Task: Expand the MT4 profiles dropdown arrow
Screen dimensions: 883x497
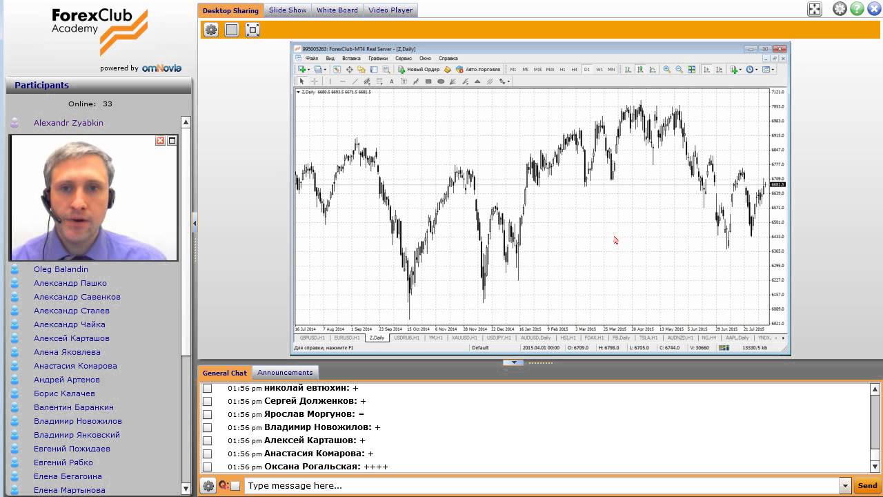Action: (325, 69)
